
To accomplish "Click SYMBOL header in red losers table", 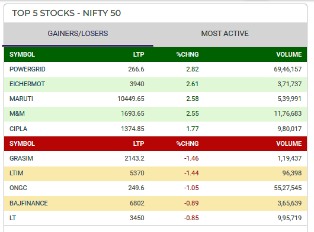I will click(23, 143).
